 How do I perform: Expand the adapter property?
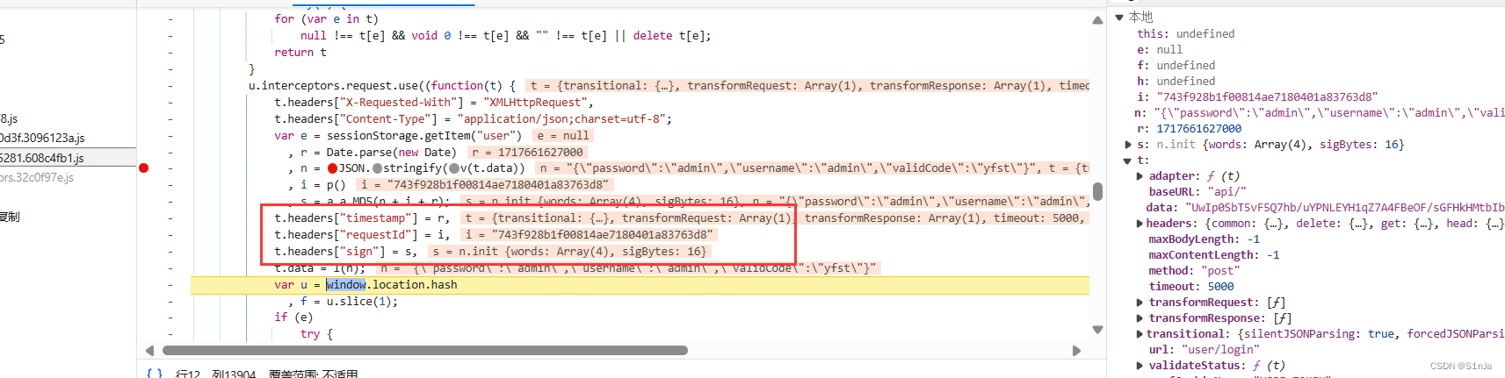(1140, 176)
